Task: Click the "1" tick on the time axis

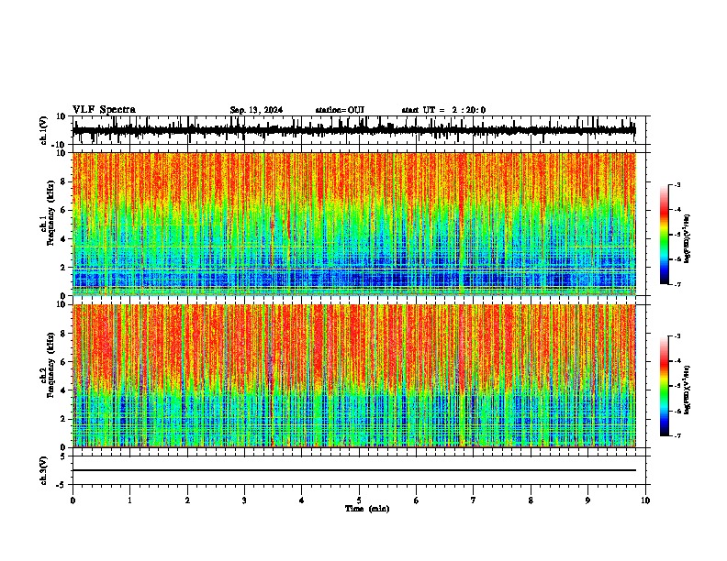Action: [x=129, y=500]
